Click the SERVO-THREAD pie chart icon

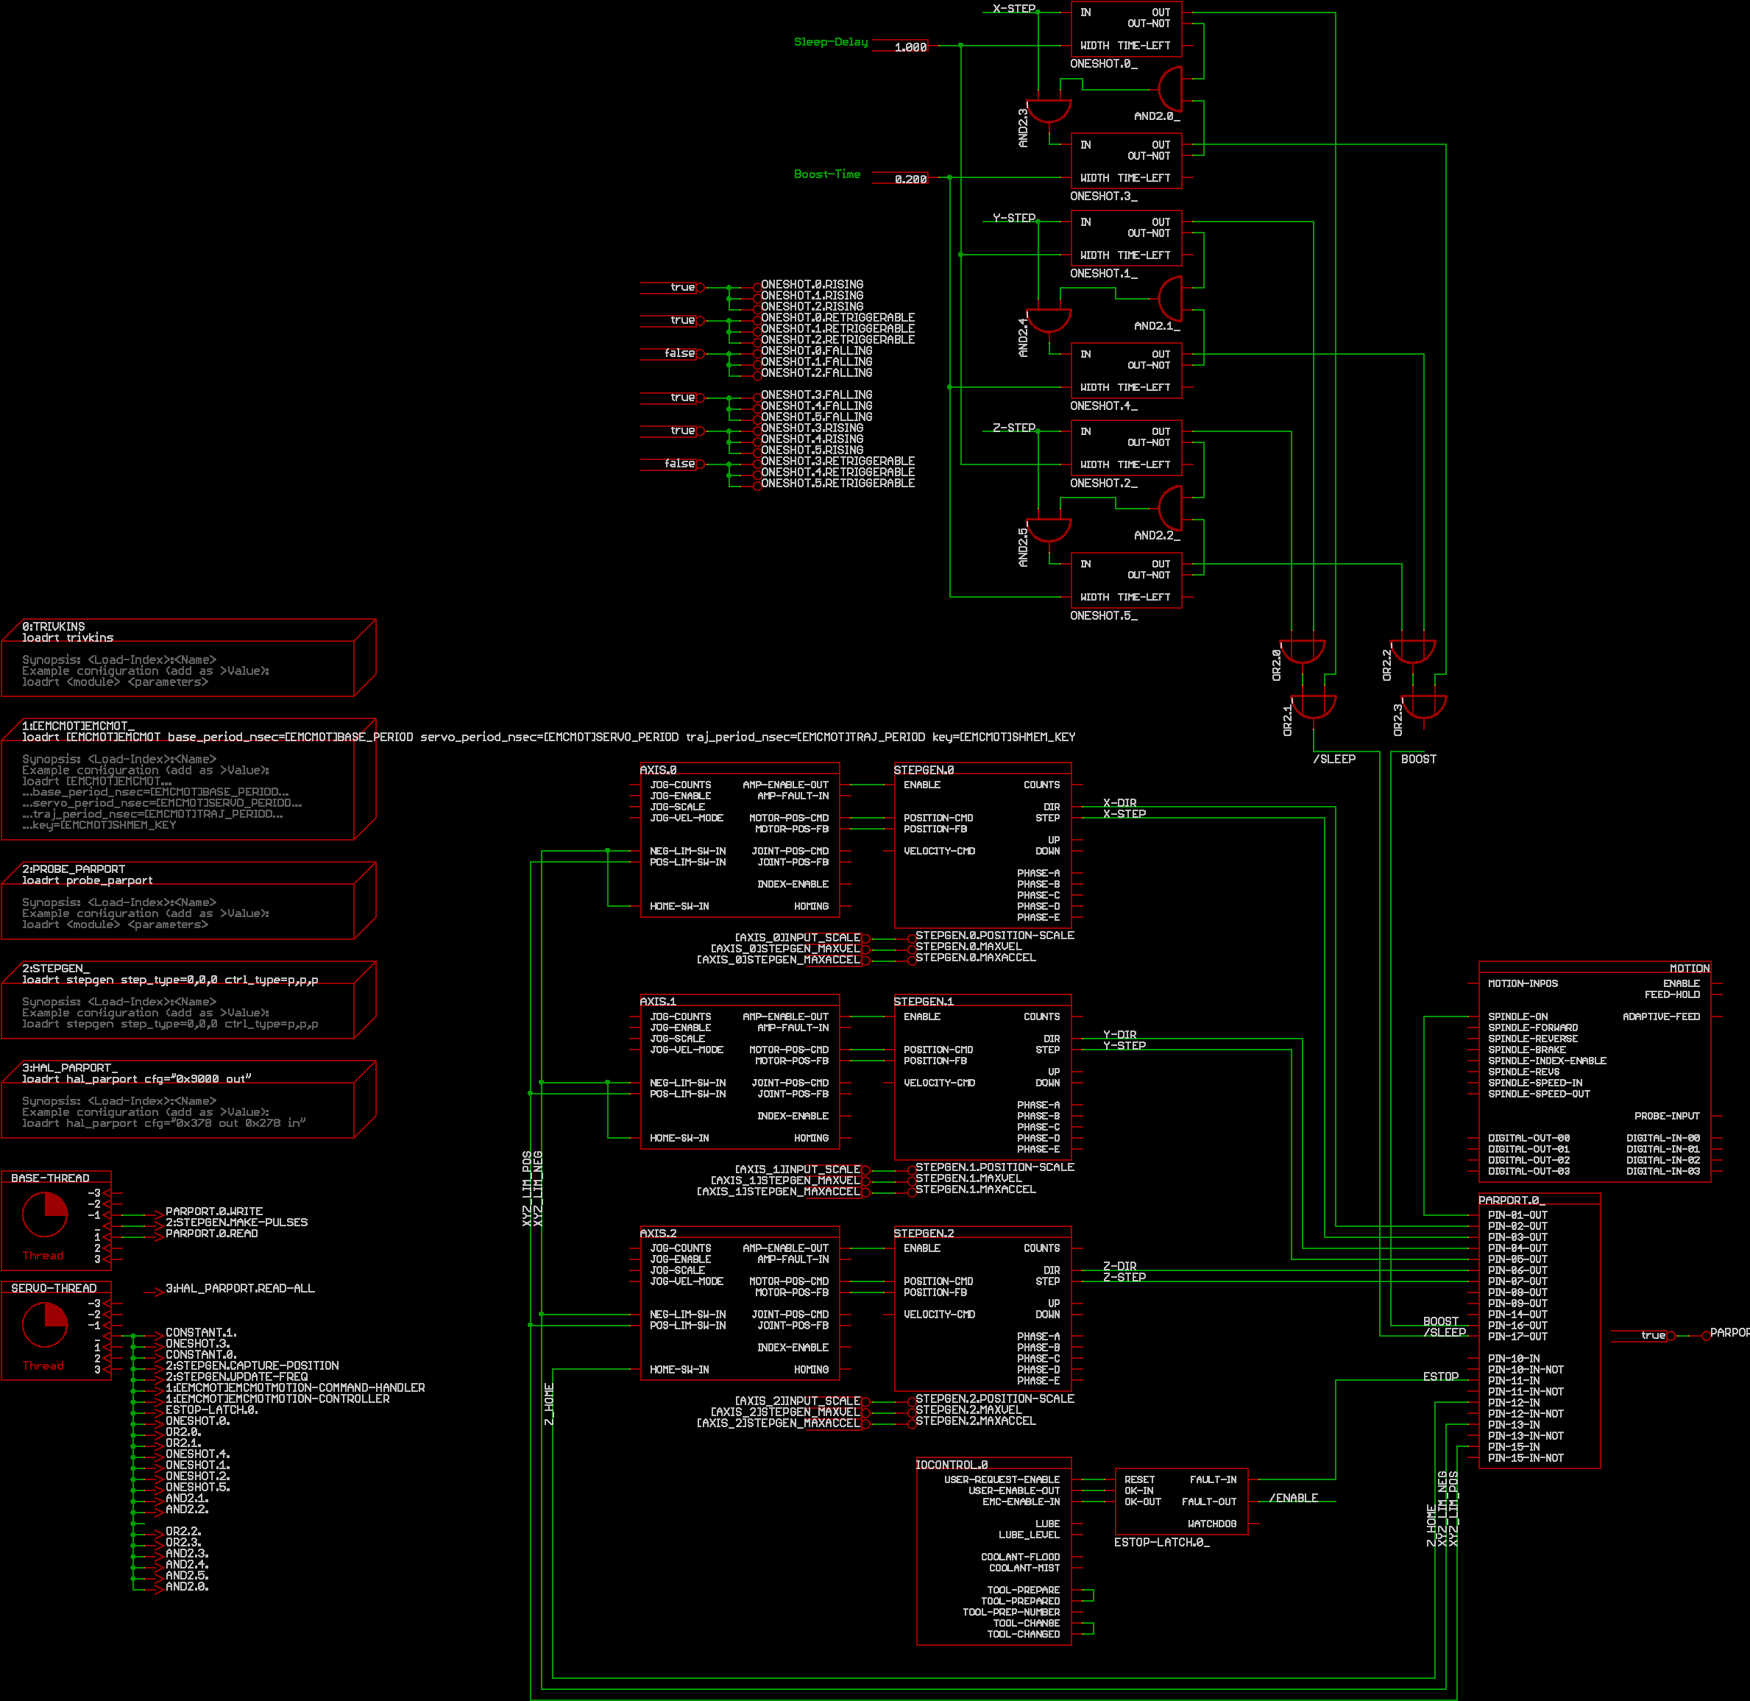click(45, 1325)
